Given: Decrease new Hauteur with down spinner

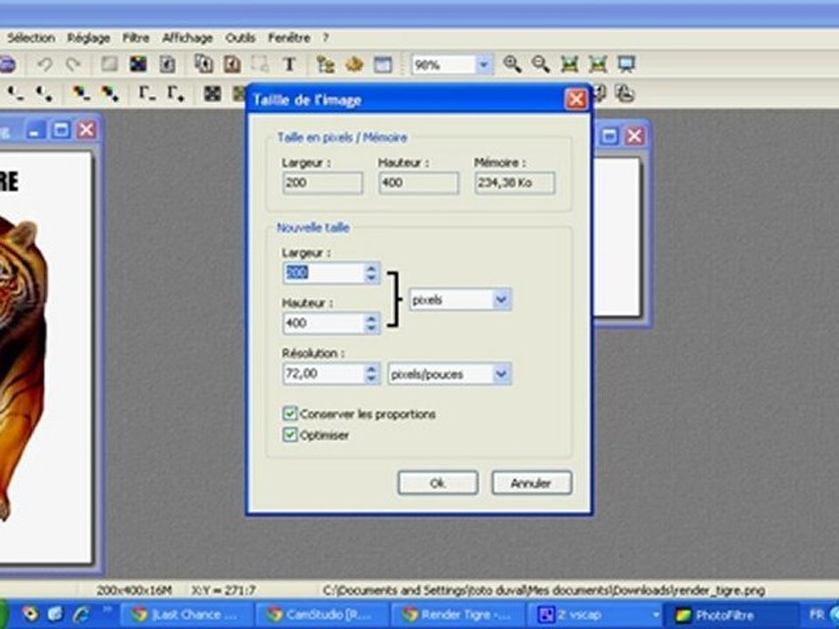Looking at the screenshot, I should click(x=371, y=328).
